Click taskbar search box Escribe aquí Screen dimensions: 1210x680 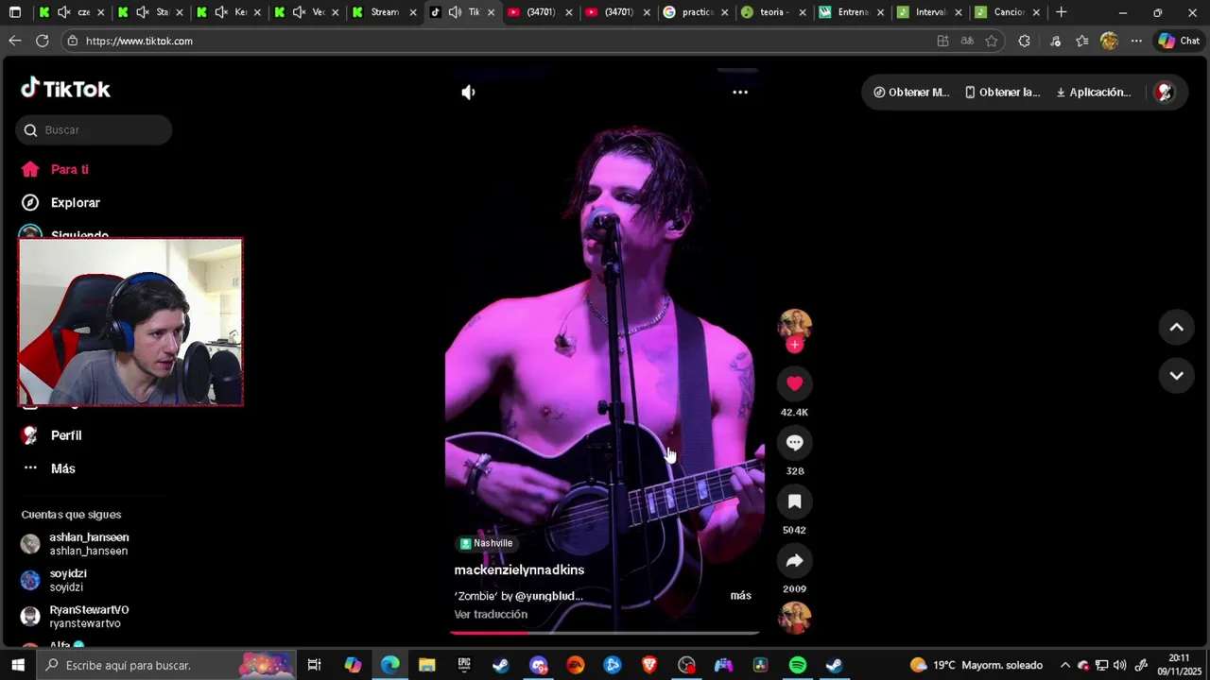166,665
